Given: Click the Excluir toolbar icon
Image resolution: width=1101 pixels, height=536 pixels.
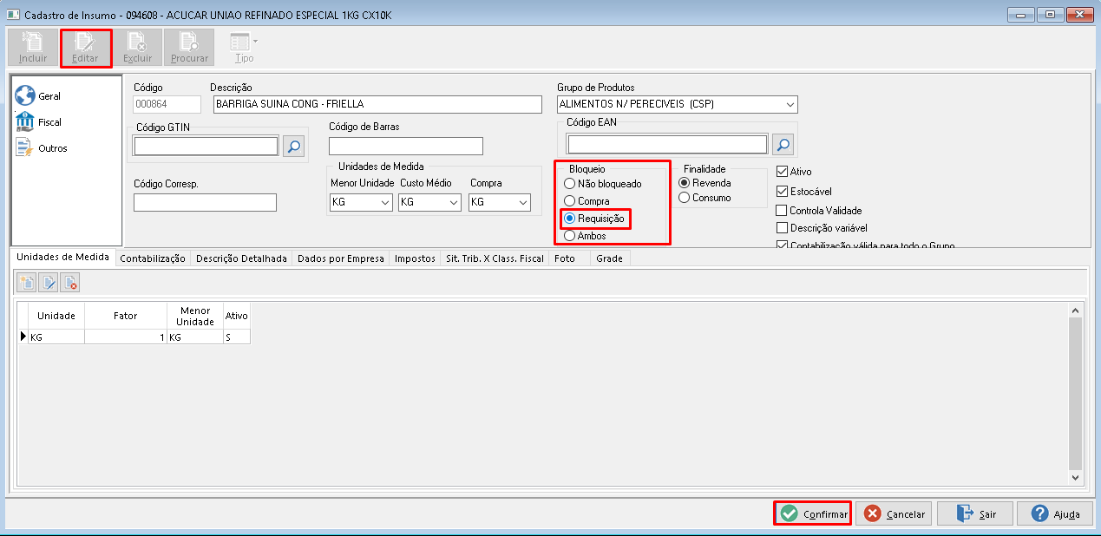Looking at the screenshot, I should tap(137, 48).
